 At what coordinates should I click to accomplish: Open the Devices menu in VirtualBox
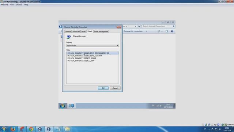click(19, 5)
